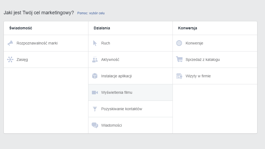Select the Wizyty w firmie objective label
The image size is (265, 149).
coord(198,76)
